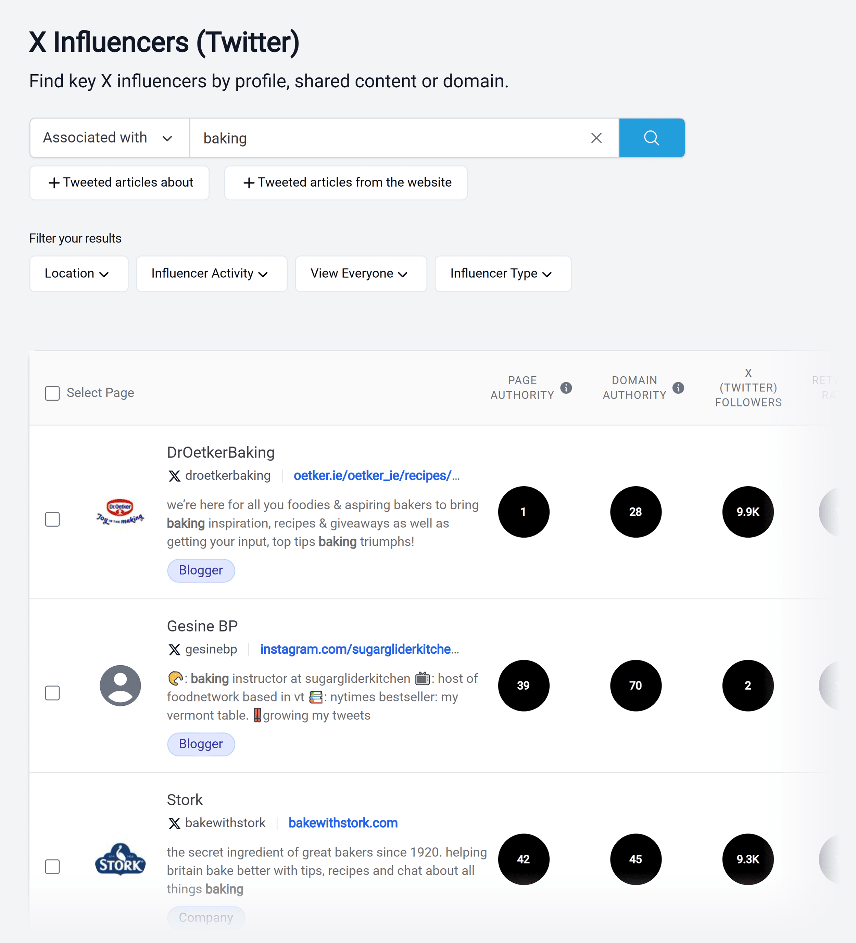Screen dimensions: 856x943
Task: Click Gesine BP's default avatar image
Action: click(x=120, y=686)
